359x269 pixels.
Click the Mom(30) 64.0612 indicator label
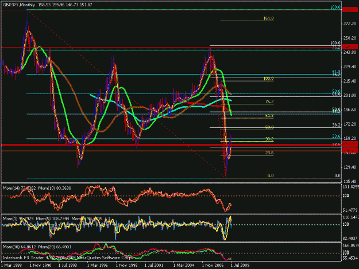click(19, 247)
